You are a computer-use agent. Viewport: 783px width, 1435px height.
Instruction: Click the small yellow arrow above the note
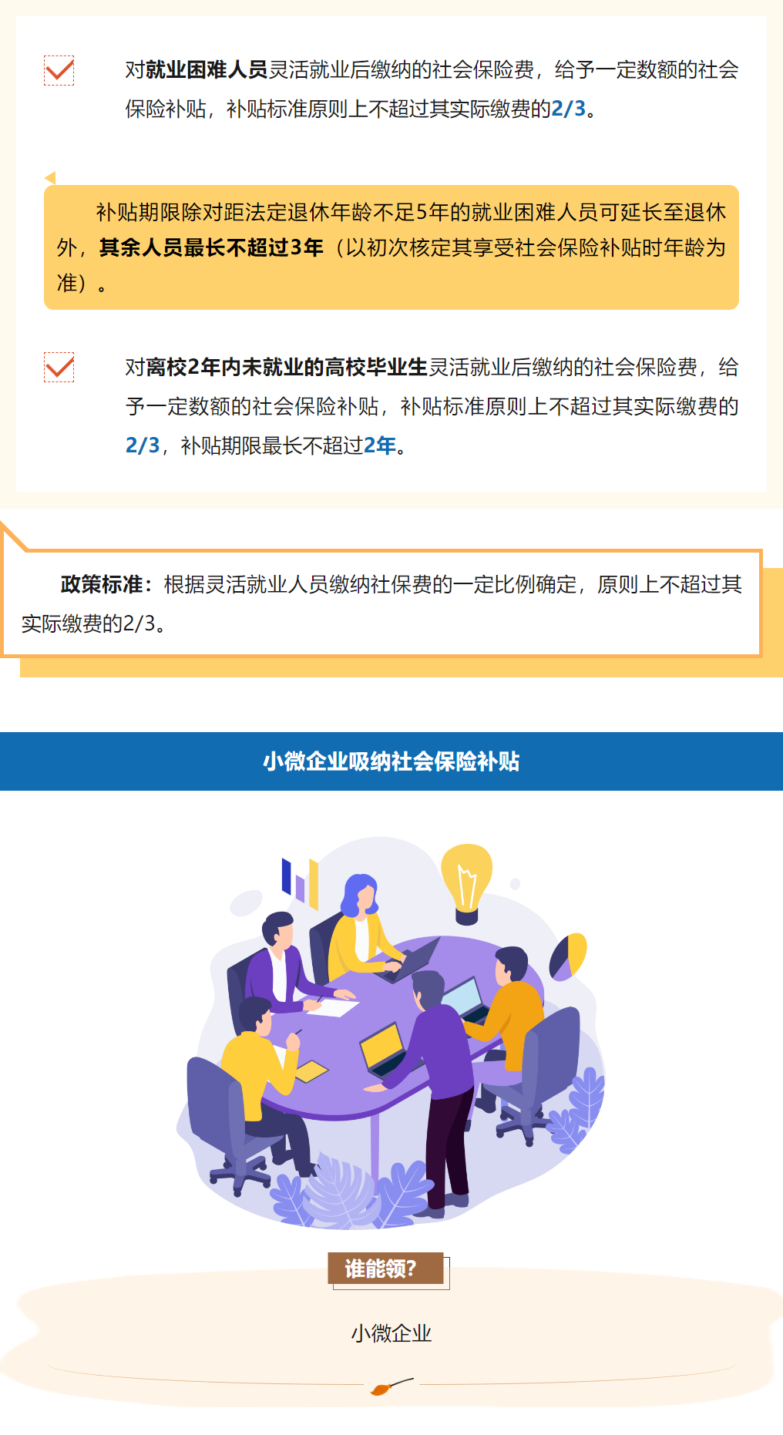pos(50,178)
